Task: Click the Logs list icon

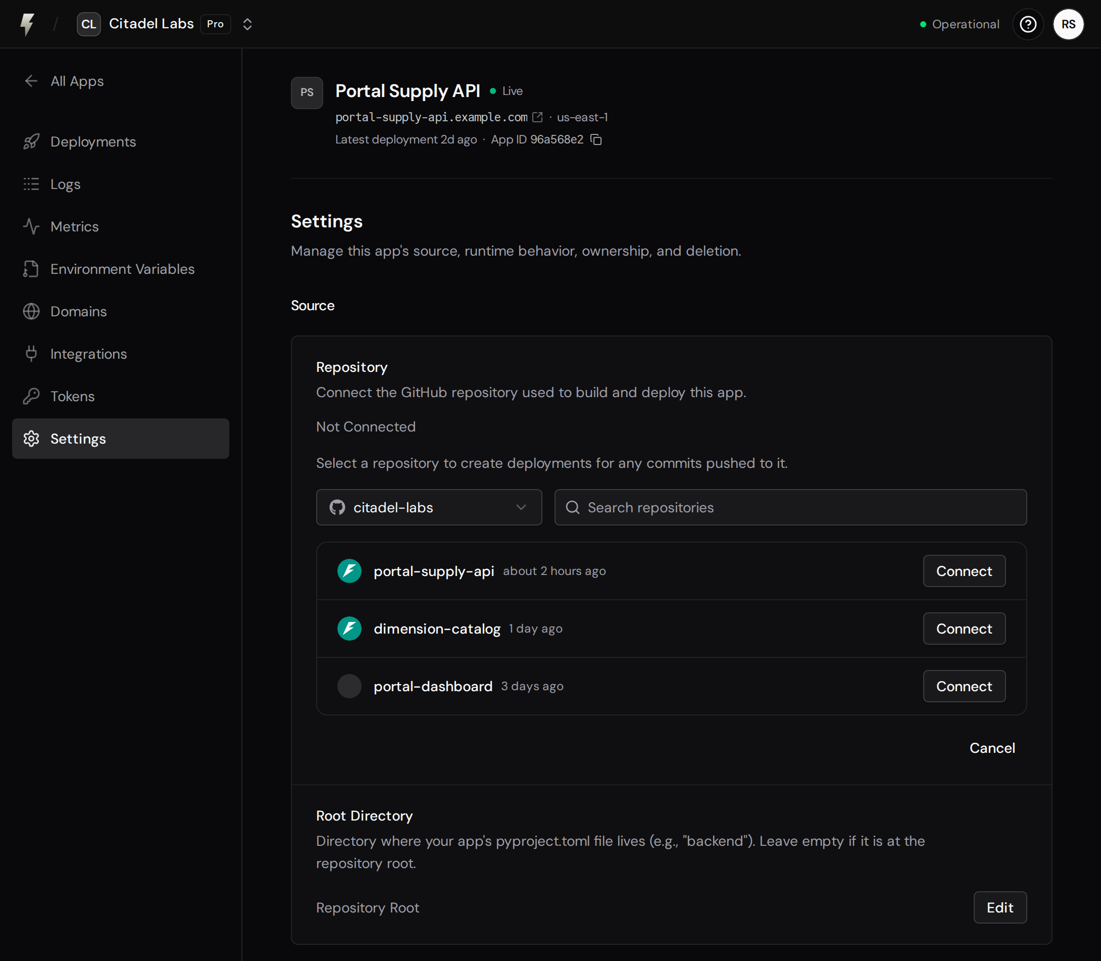Action: [x=31, y=184]
